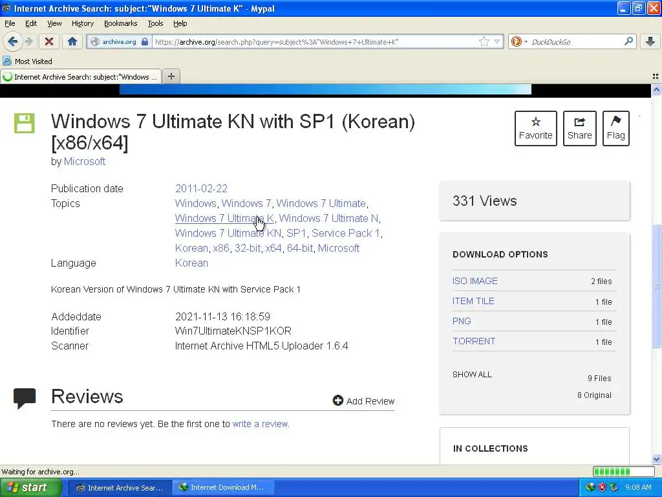Switch to Internet Download Manager taskbar item

click(223, 488)
